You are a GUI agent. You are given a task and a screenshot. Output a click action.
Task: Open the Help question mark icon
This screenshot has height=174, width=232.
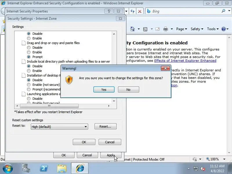(x=223, y=29)
